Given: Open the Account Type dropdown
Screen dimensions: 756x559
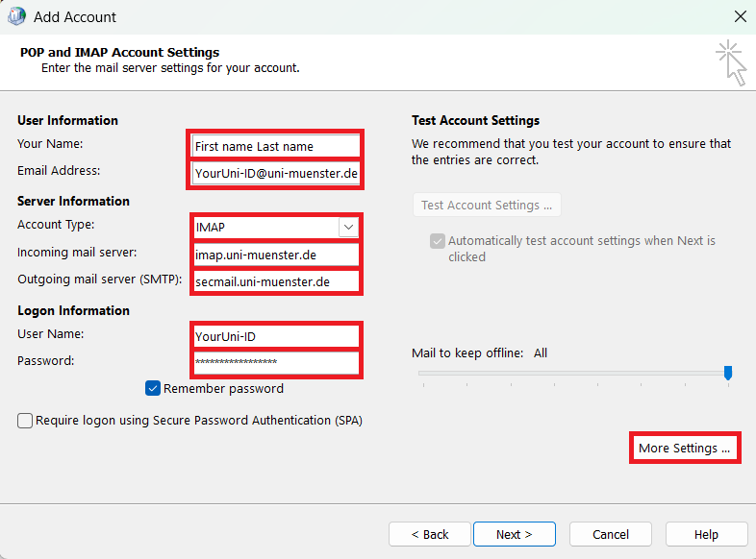Looking at the screenshot, I should (348, 227).
